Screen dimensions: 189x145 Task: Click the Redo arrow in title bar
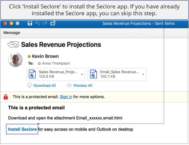45,24
